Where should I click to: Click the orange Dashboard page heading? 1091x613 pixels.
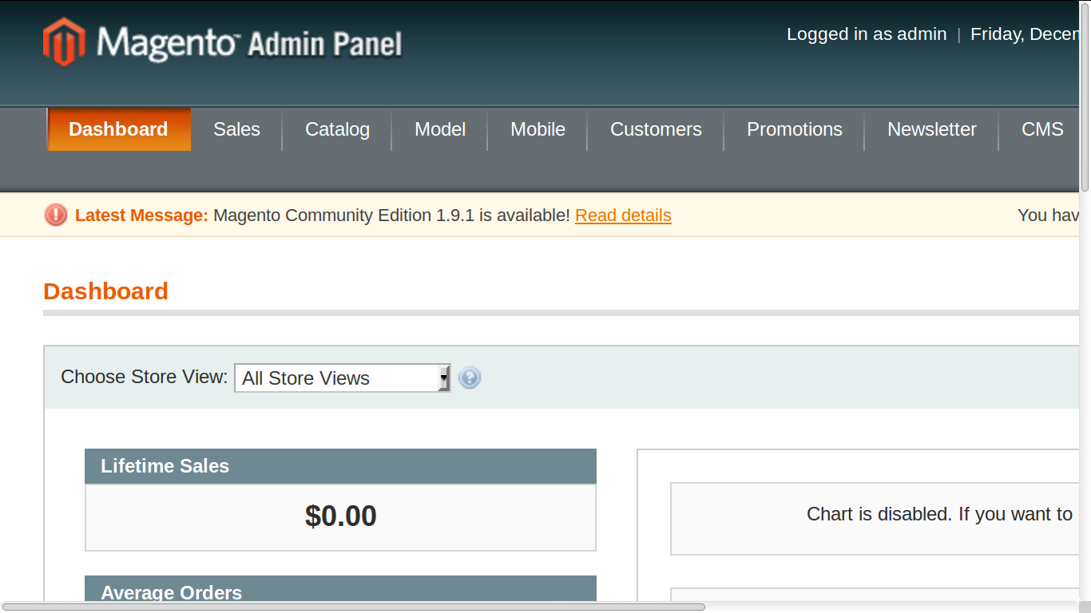105,291
